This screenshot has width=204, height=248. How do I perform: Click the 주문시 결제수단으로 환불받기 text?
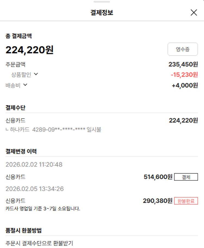tap(39, 243)
